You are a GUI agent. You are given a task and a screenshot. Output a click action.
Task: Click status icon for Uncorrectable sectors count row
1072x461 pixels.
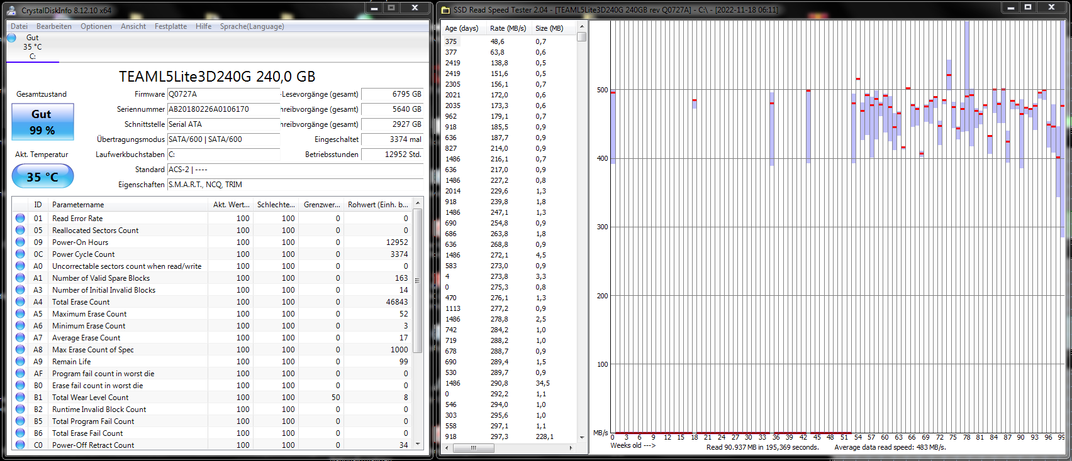click(x=20, y=266)
